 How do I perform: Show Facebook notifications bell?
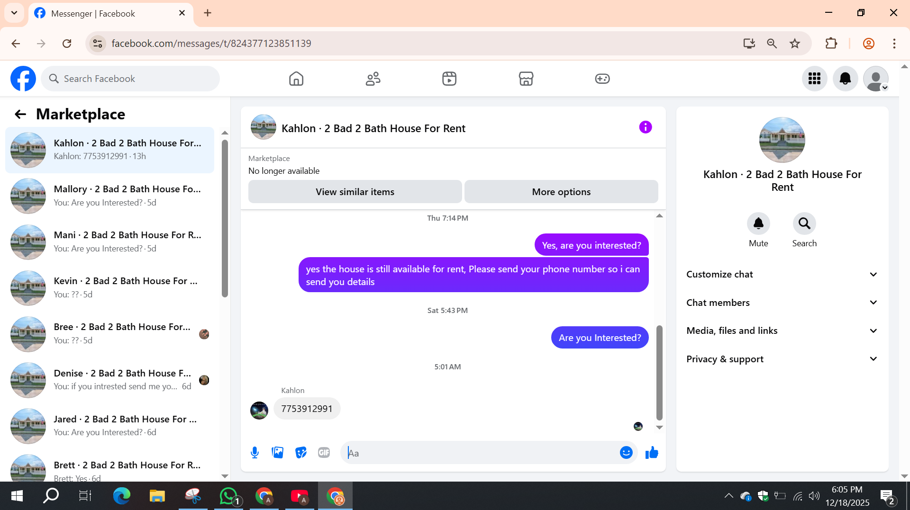click(x=846, y=79)
